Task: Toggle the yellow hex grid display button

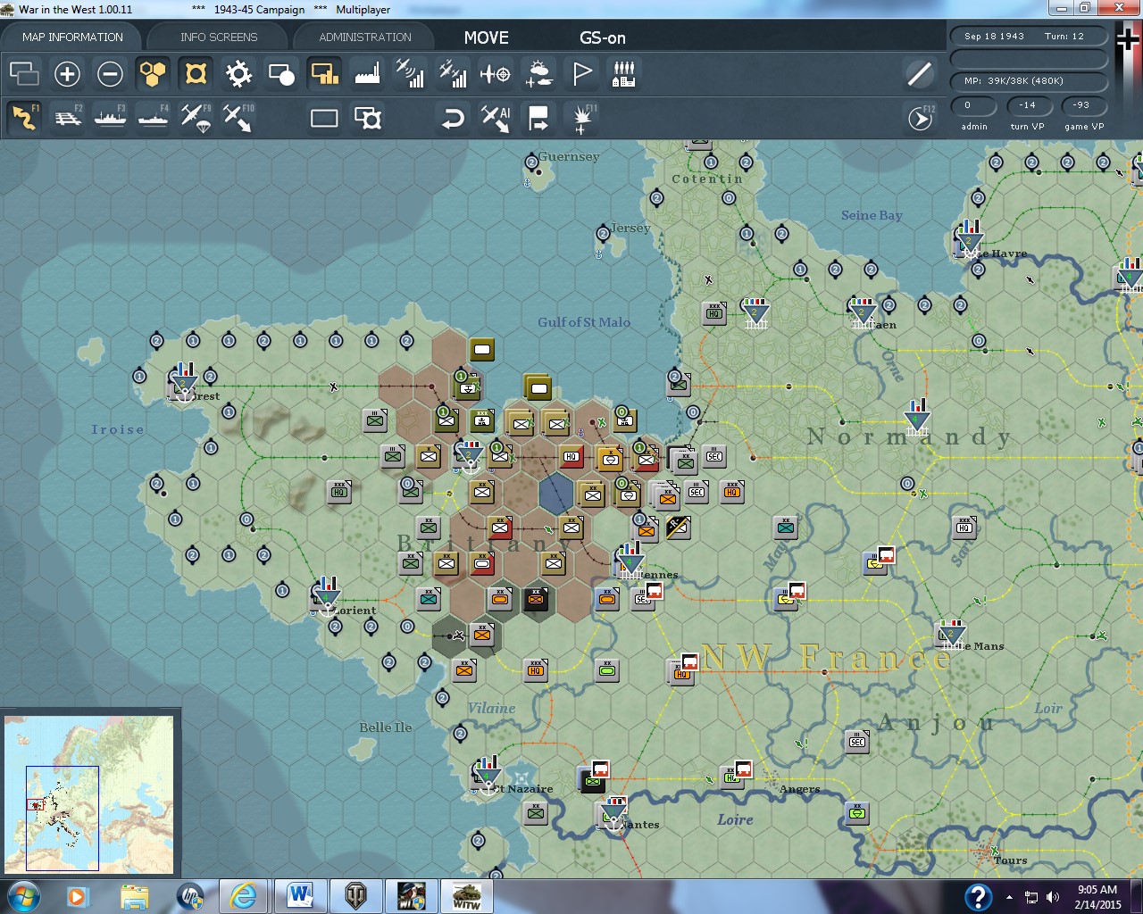Action: 153,73
